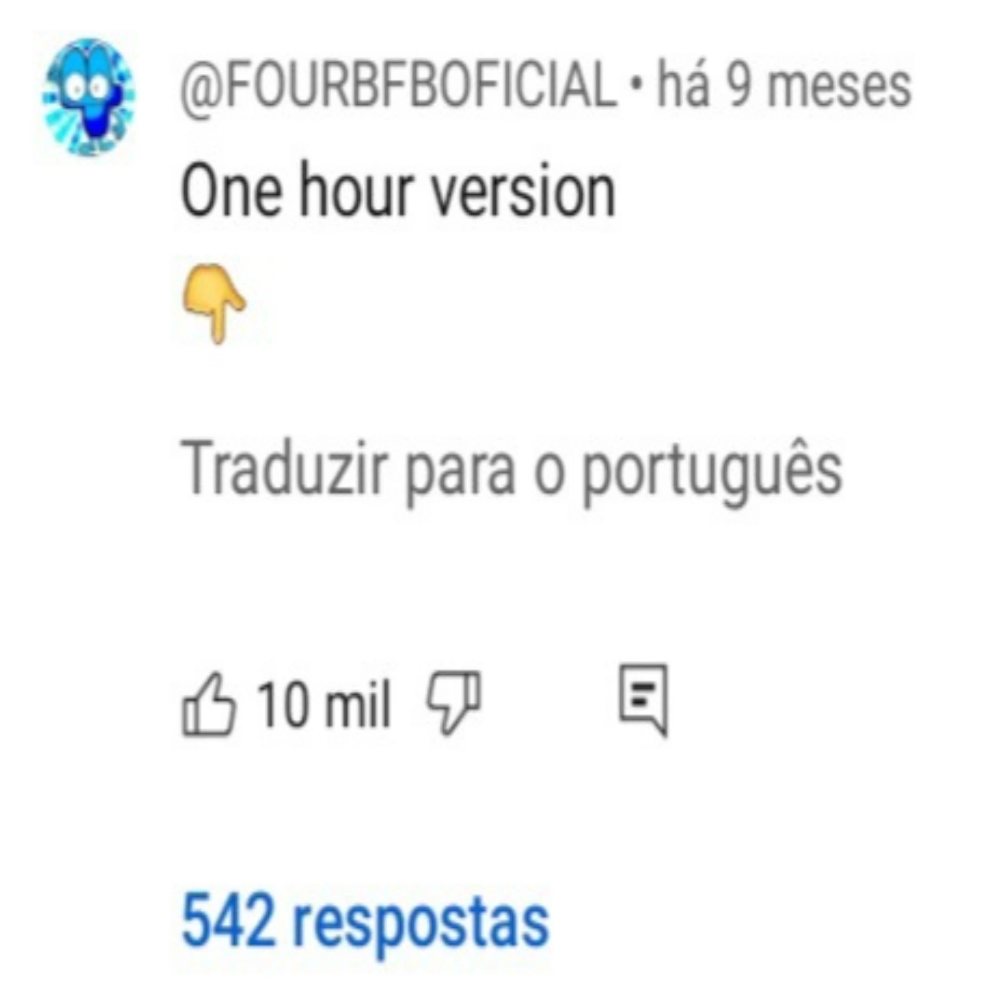Like the comment with the thumbs-up icon

pyautogui.click(x=209, y=704)
